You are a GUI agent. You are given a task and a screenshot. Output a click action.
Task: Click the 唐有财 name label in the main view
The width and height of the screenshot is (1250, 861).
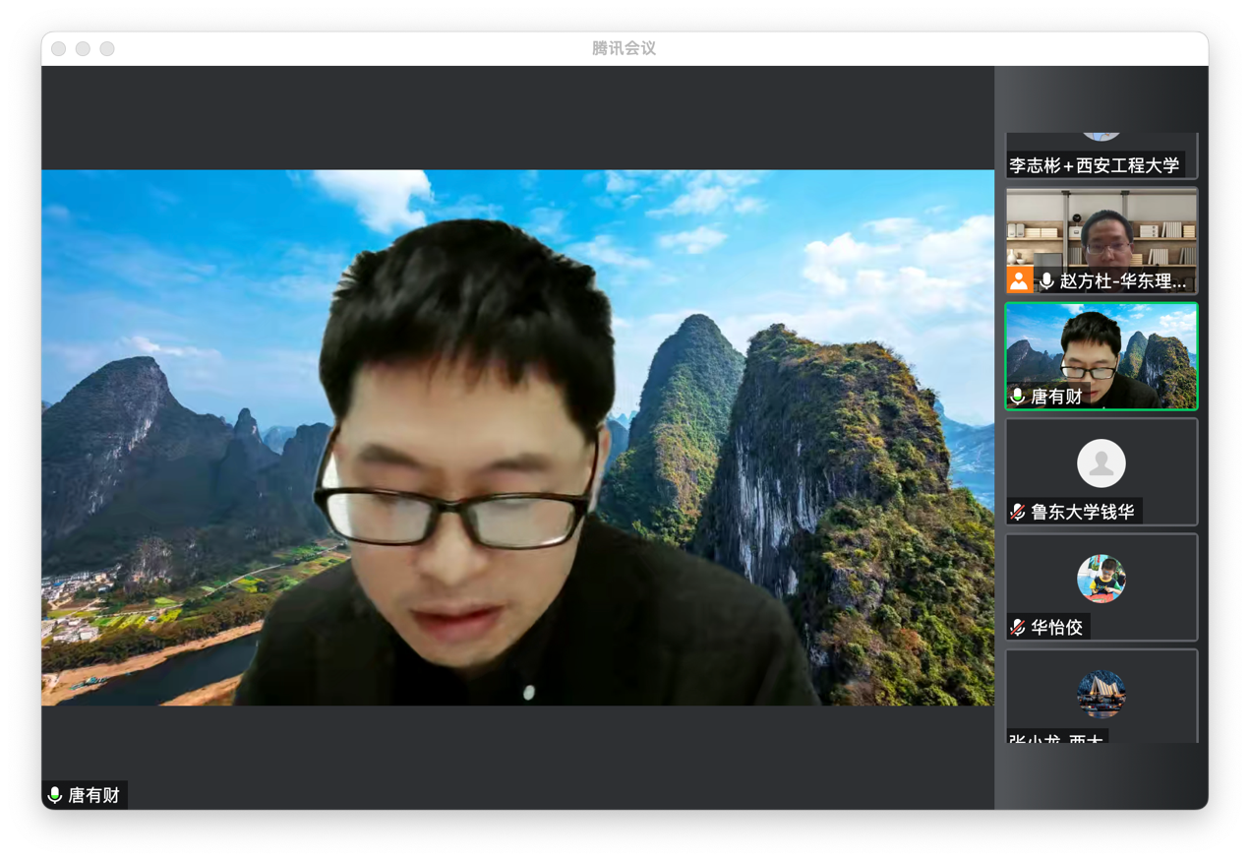(x=93, y=795)
